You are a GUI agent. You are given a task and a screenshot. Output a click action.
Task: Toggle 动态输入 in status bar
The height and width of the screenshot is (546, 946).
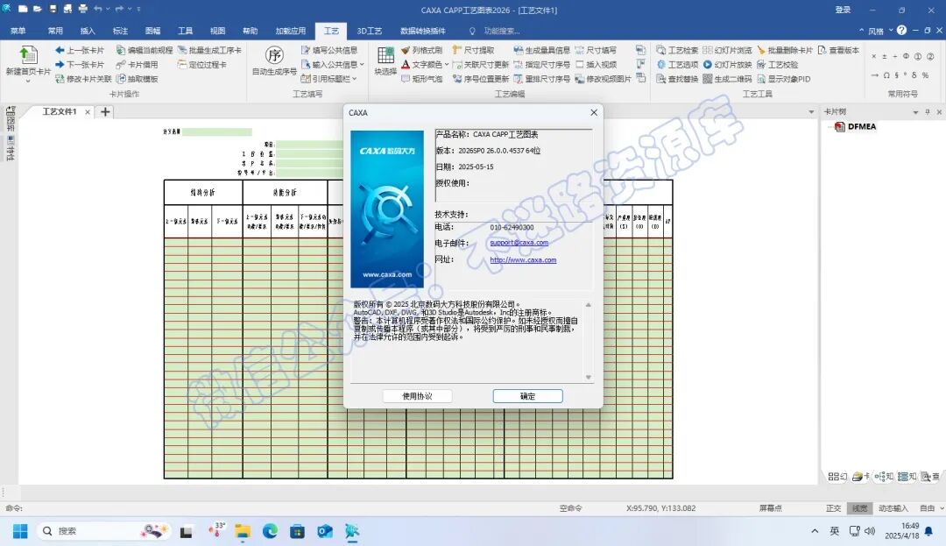coord(893,508)
